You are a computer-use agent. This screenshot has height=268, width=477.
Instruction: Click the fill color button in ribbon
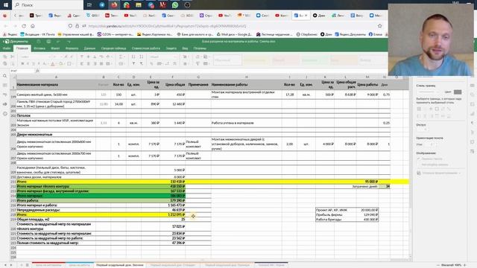click(60, 64)
